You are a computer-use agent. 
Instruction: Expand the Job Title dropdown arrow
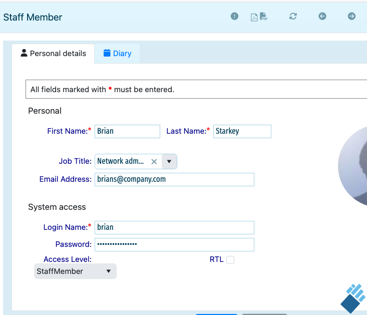pos(169,161)
